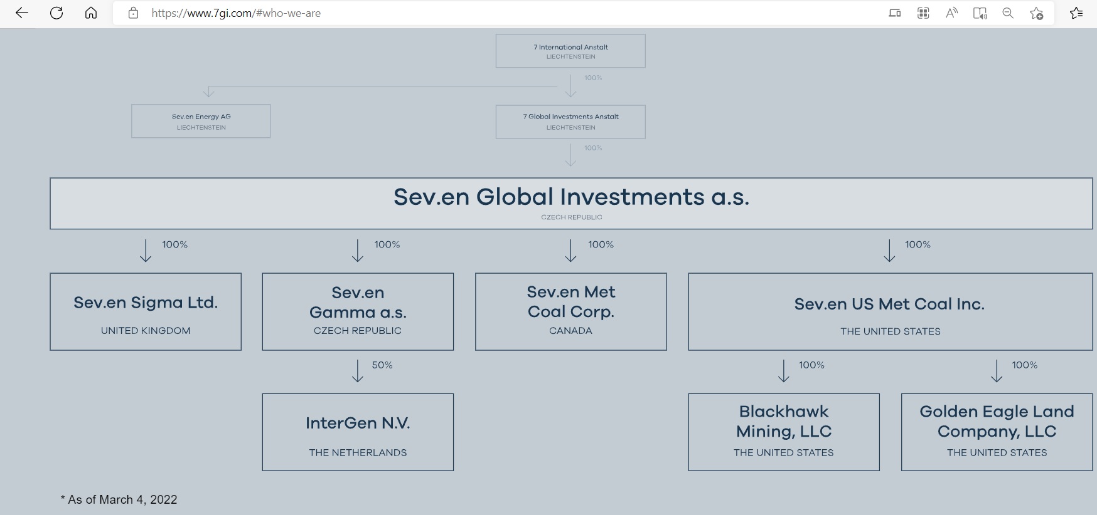The height and width of the screenshot is (515, 1097).
Task: Click the zoom magnifier icon
Action: click(1008, 13)
